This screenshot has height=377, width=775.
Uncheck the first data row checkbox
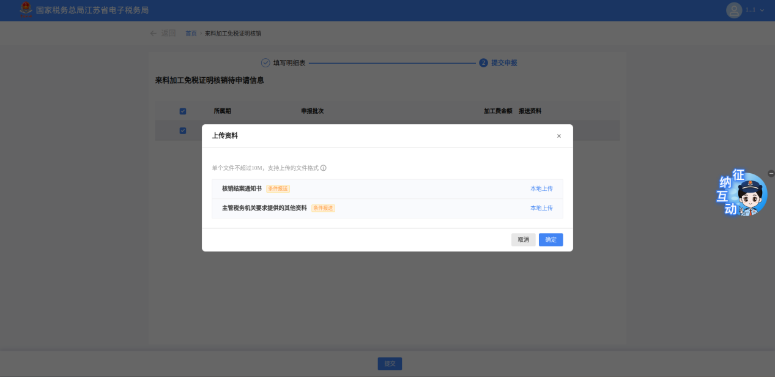(182, 130)
